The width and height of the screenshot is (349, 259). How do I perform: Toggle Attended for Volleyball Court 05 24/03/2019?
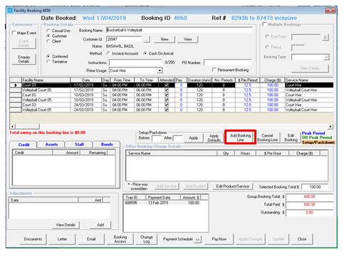click(x=167, y=110)
